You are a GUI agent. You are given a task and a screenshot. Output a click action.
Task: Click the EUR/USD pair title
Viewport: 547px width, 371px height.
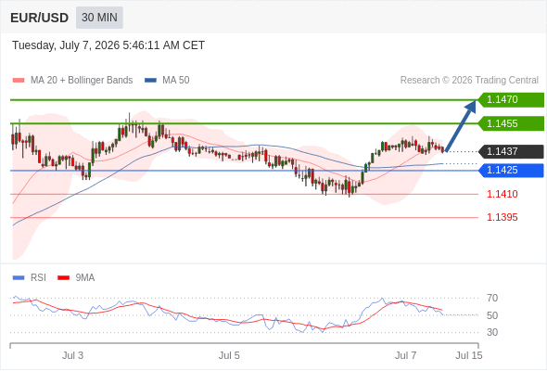(40, 18)
